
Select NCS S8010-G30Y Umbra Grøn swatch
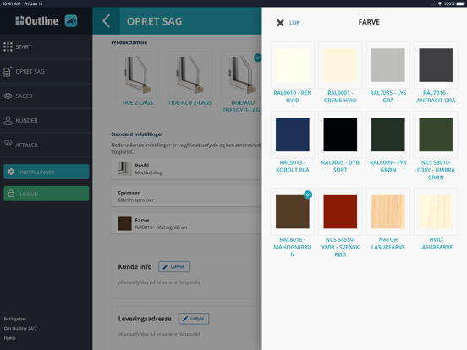(x=436, y=134)
